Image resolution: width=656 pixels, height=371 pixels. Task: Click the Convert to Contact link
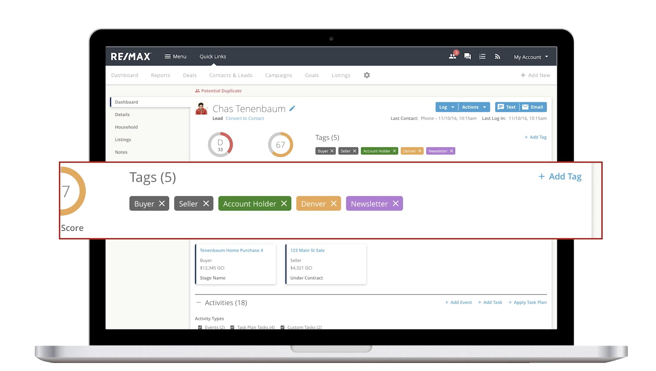click(x=245, y=118)
